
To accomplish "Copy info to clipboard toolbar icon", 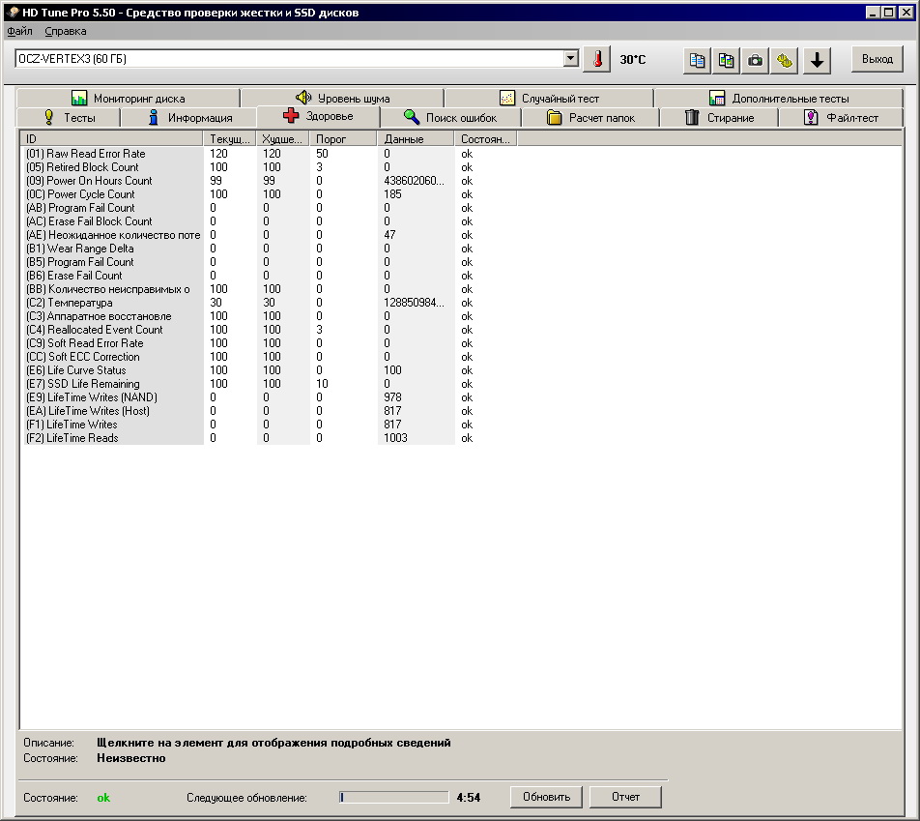I will point(697,60).
